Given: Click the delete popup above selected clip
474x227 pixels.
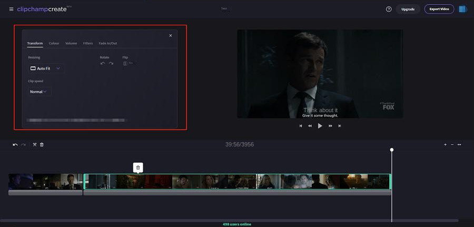Looking at the screenshot, I should pos(138,167).
